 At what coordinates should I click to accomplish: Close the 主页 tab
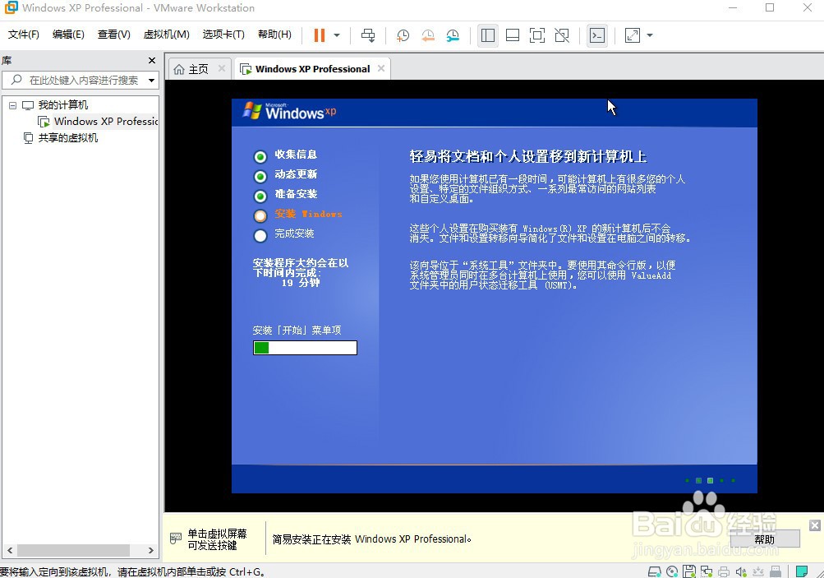pos(222,68)
